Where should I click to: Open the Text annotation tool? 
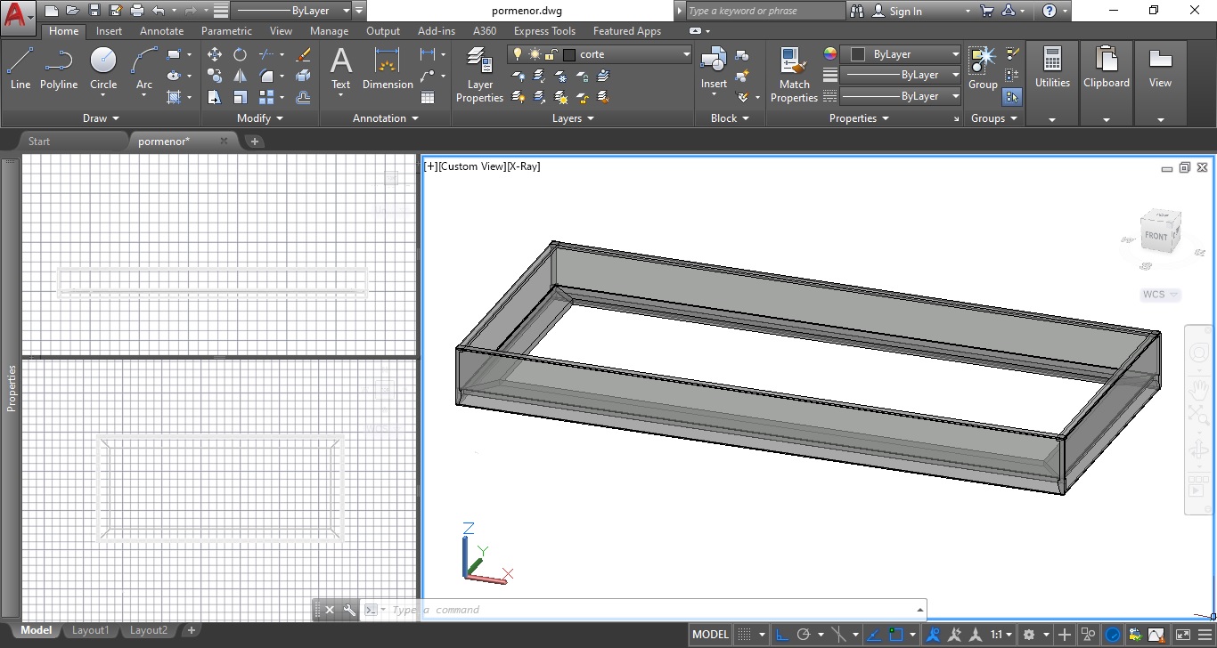click(340, 69)
